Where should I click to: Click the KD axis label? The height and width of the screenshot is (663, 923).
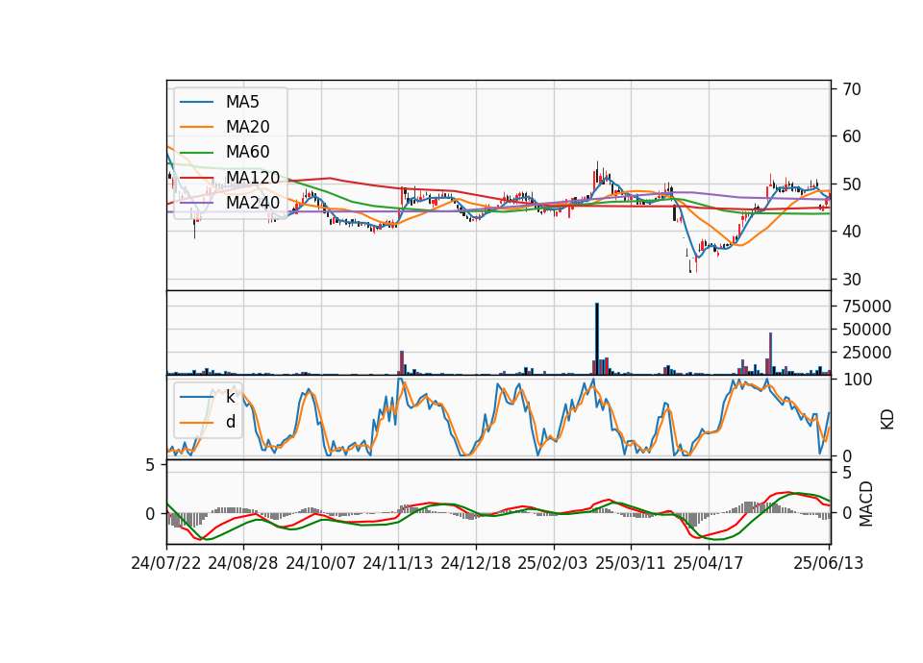(x=886, y=419)
